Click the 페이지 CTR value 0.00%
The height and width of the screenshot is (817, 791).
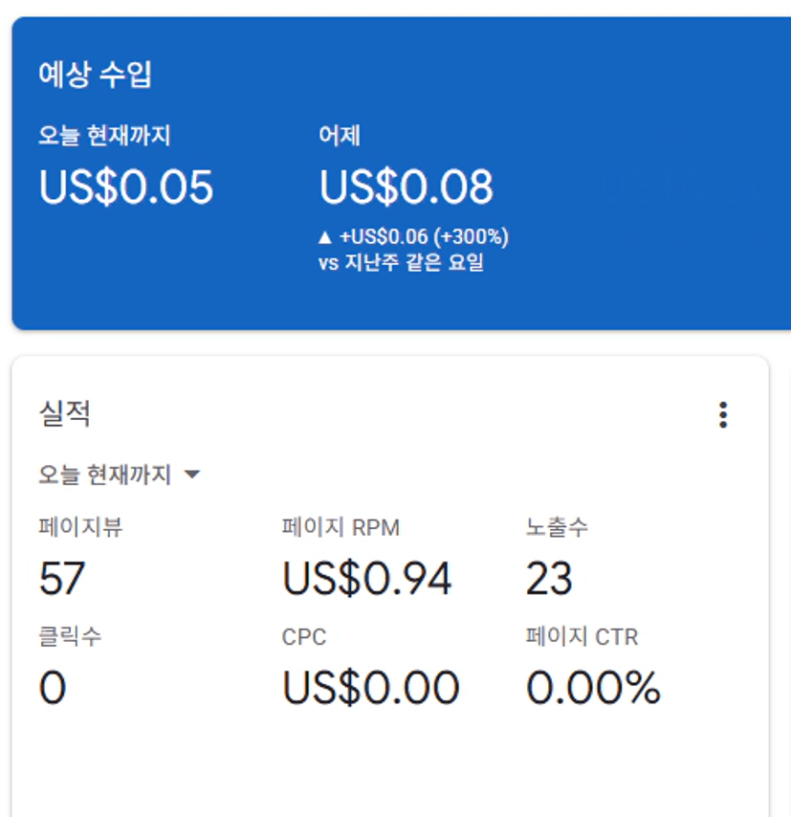coord(593,688)
